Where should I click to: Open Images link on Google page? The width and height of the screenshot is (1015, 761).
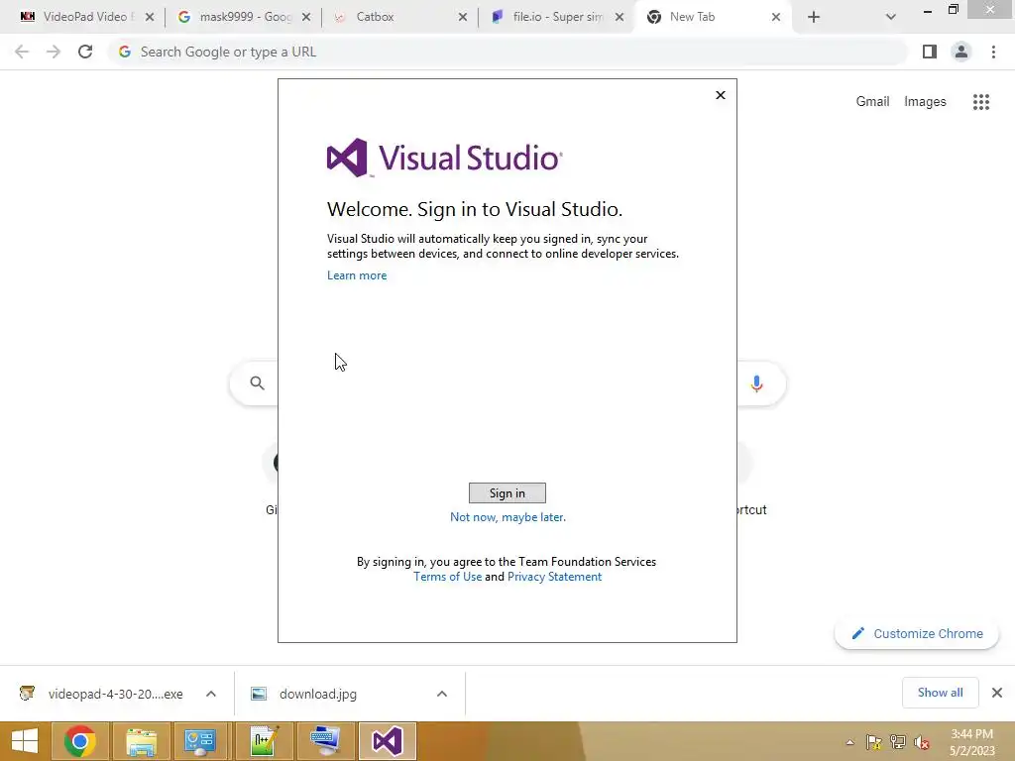click(x=925, y=102)
